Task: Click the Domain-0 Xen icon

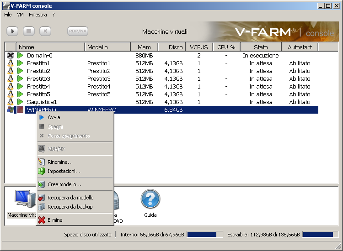Action: [x=11, y=55]
